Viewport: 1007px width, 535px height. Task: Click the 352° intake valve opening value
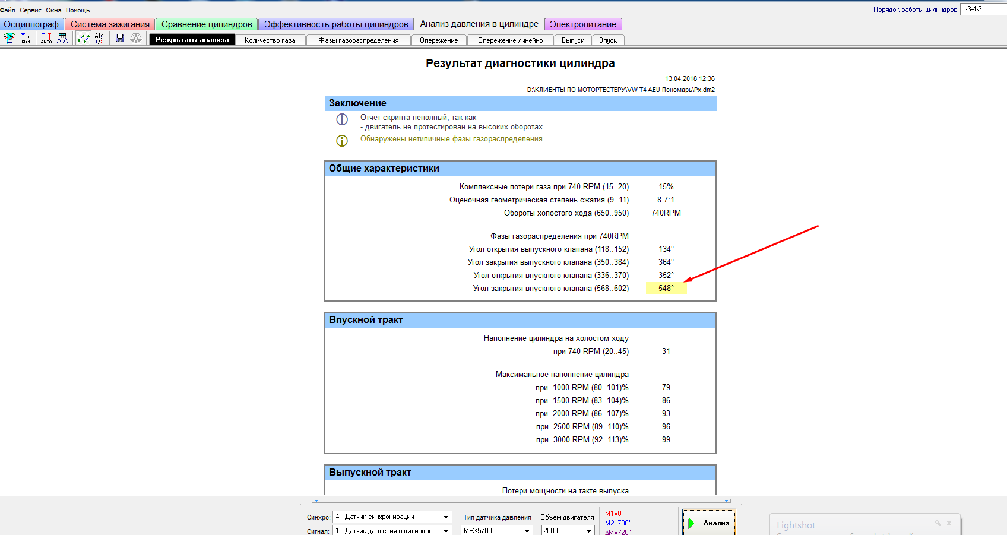(x=666, y=275)
